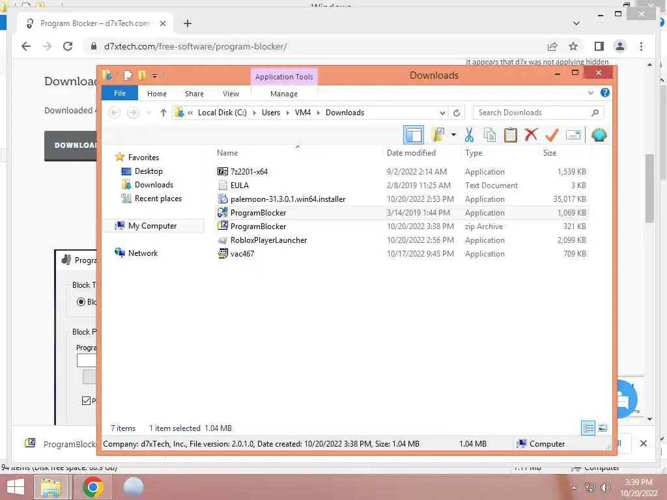Screen dimensions: 667x500
Task: Bookmark this page with the star icon
Action: click(x=573, y=46)
